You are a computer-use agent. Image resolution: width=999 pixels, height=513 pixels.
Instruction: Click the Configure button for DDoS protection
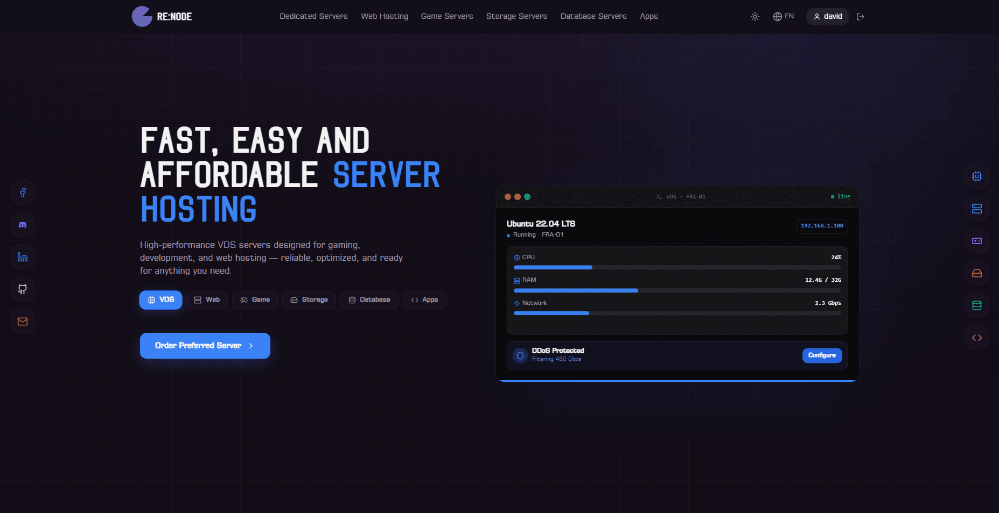pos(822,355)
